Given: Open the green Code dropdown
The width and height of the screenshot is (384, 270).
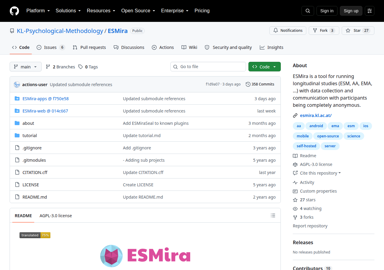Looking at the screenshot, I should point(265,67).
